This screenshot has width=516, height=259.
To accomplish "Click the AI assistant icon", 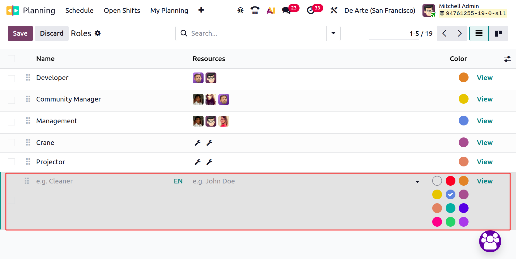I will pos(271,10).
